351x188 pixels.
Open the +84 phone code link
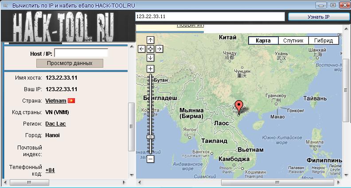[x=50, y=170]
